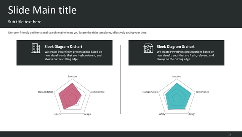Click the right Sleek Diagram & chart heading
Screen dimensions: 242x137
(x=176, y=47)
